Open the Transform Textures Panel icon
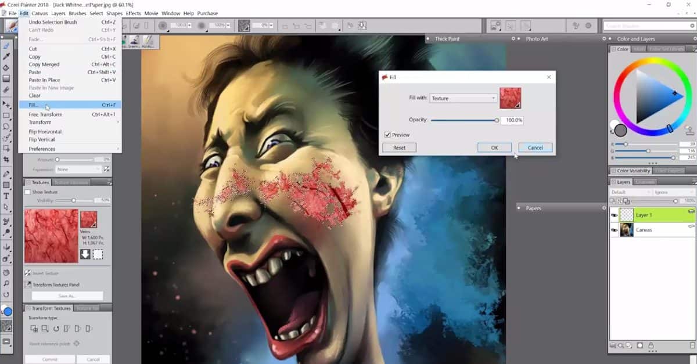Image resolution: width=697 pixels, height=364 pixels. [x=28, y=284]
